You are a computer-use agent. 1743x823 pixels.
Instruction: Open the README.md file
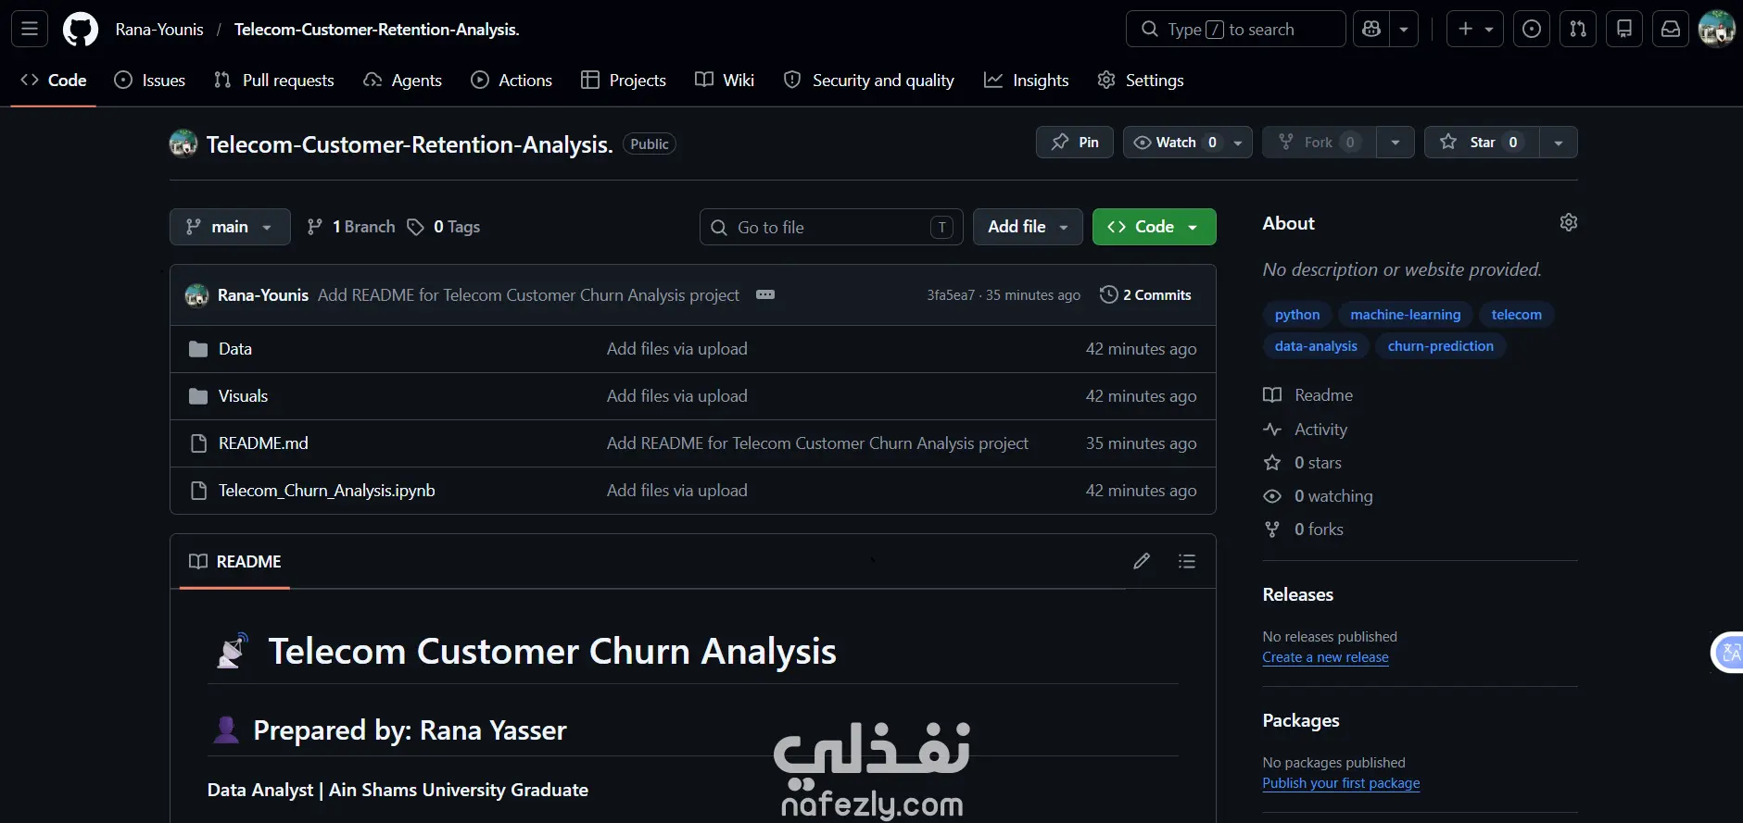[x=263, y=443]
